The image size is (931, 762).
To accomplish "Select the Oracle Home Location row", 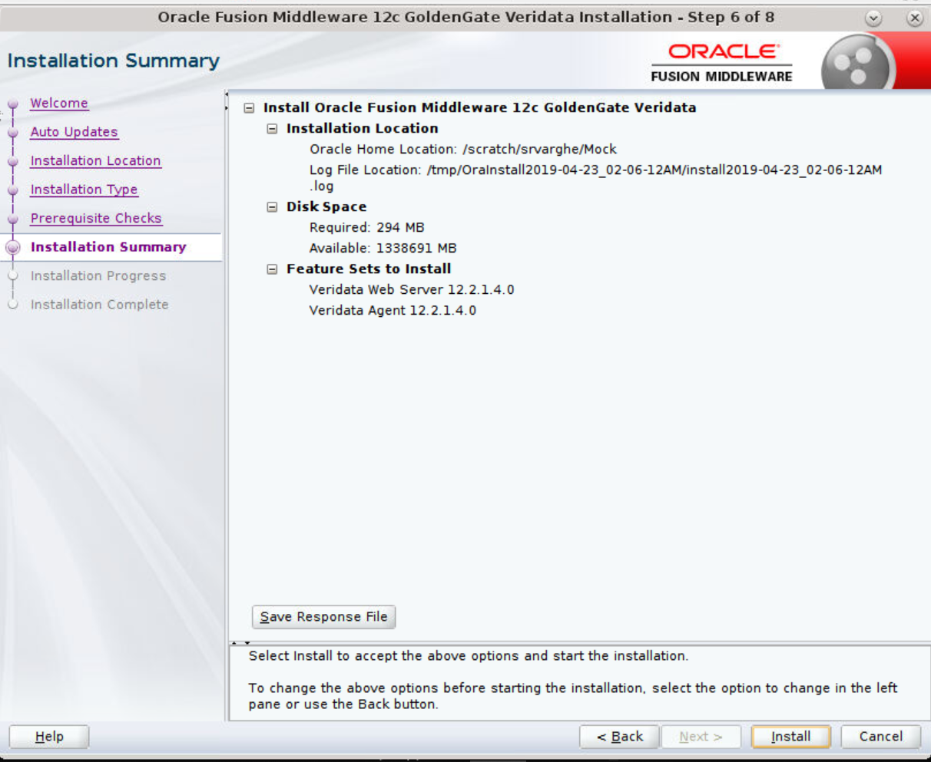I will pyautogui.click(x=463, y=150).
